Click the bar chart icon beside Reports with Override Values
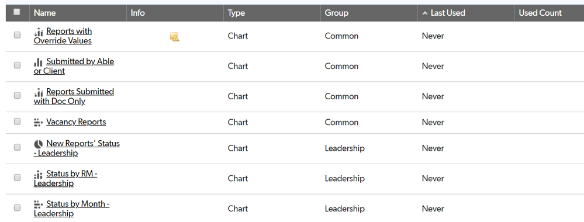 [39, 32]
